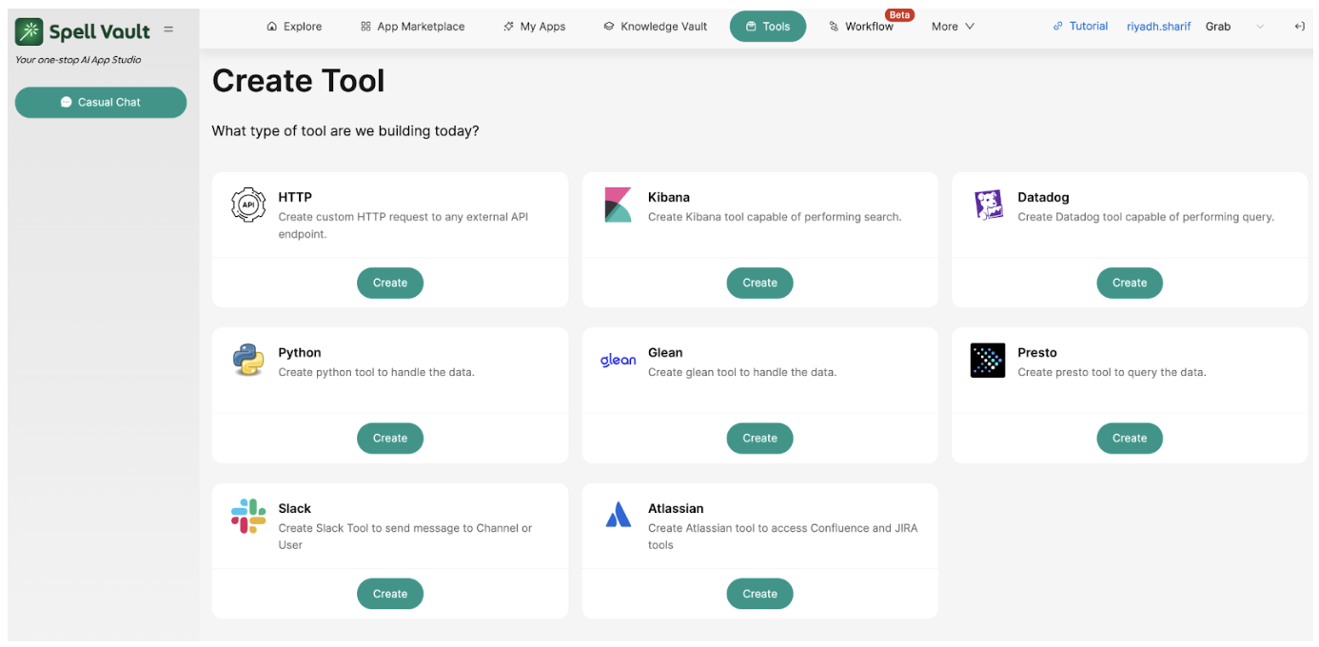
Task: Click the Glean logo icon
Action: [x=618, y=361]
